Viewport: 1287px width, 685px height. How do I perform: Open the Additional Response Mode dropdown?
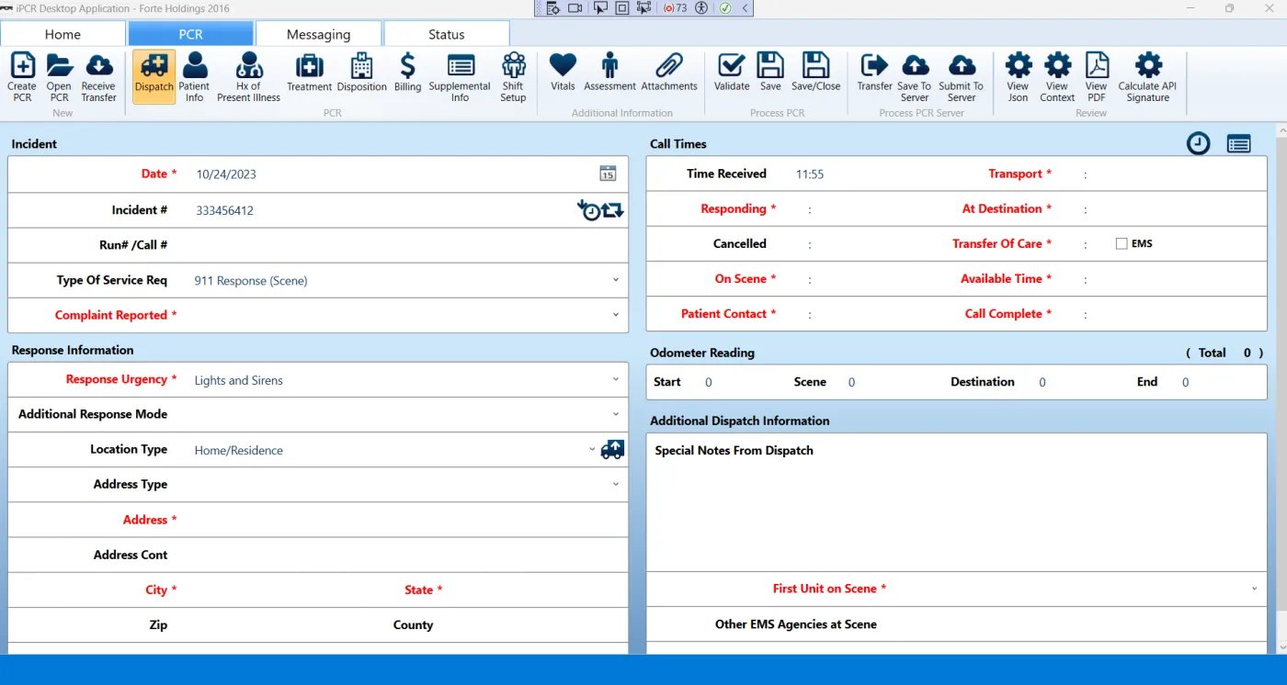point(616,414)
